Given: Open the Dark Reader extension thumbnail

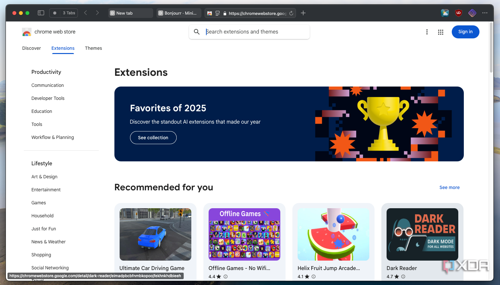Looking at the screenshot, I should pyautogui.click(x=422, y=234).
